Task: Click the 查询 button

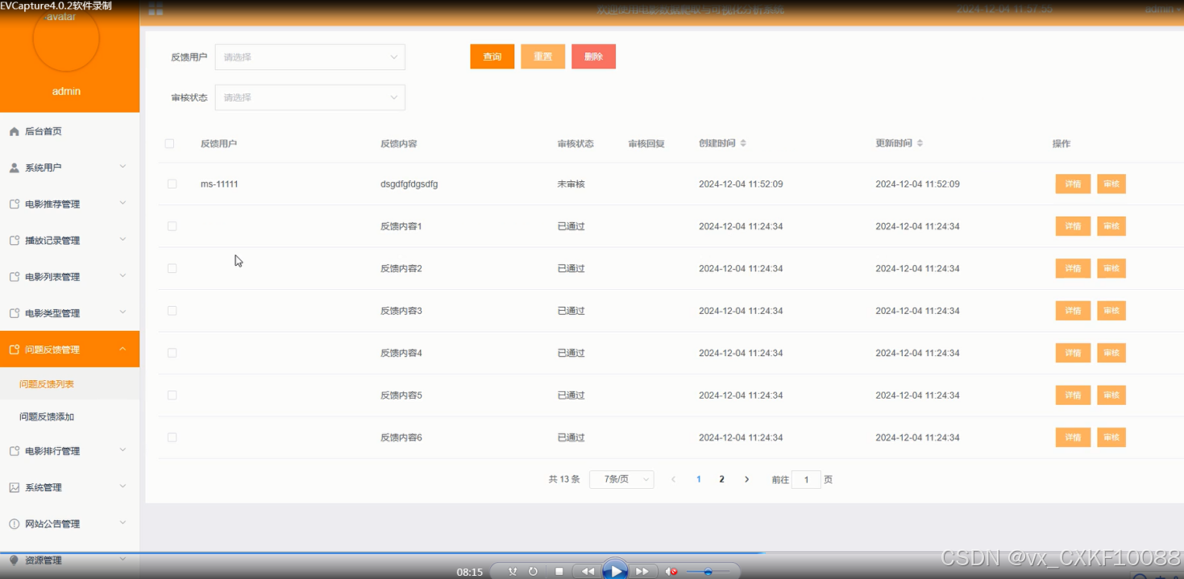Action: pos(492,56)
